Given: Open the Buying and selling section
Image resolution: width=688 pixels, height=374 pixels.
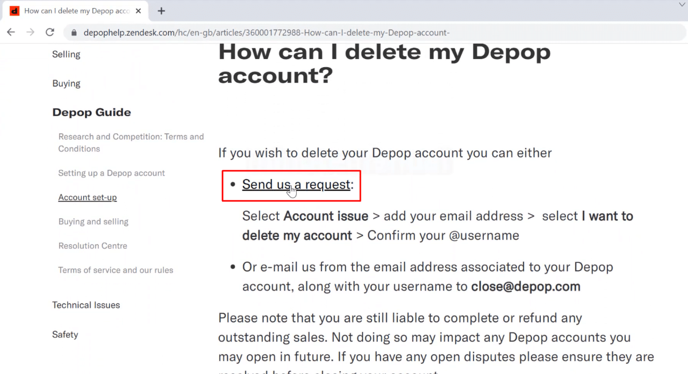Looking at the screenshot, I should coord(94,221).
